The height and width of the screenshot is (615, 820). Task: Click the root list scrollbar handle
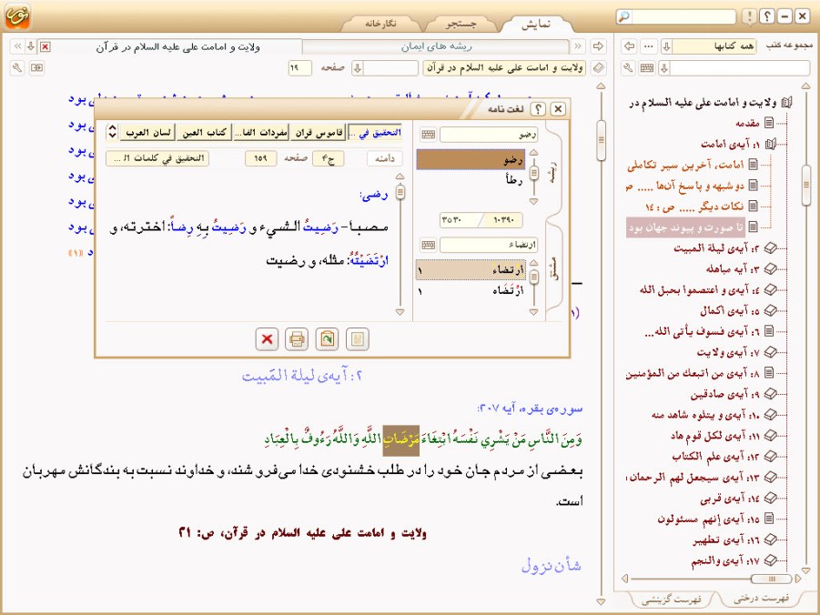pos(534,173)
